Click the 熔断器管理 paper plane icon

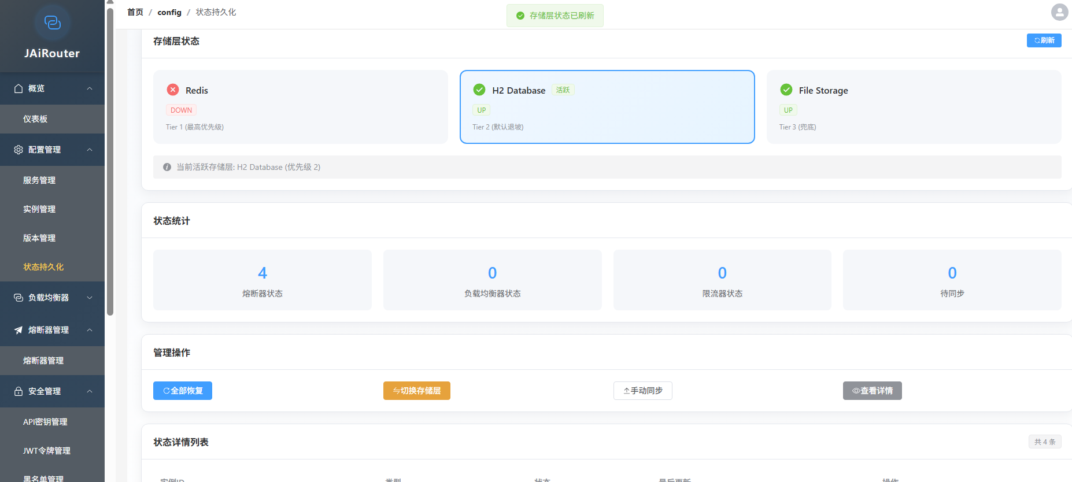click(x=19, y=330)
